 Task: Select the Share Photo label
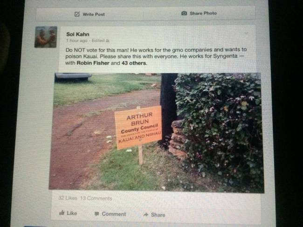203,13
